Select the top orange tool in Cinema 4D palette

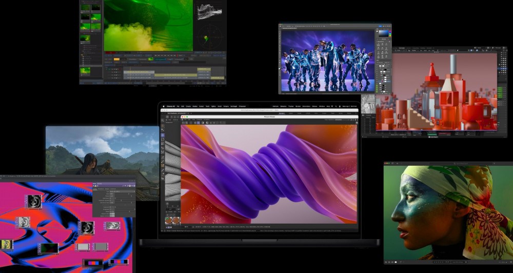[x=163, y=126]
